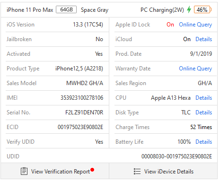Click the Sales Model value MWHD2 GH/A
Screen dimensions: 220x182
tap(85, 83)
